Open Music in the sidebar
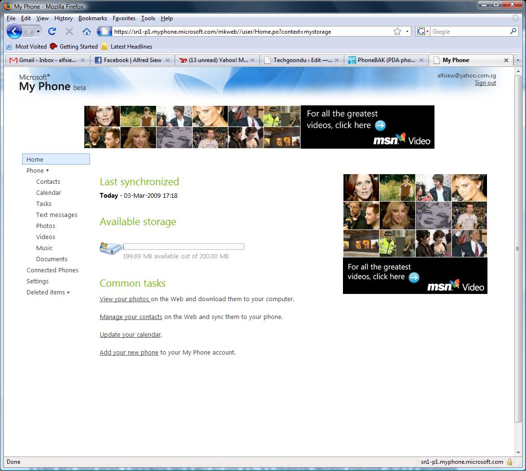 pyautogui.click(x=44, y=248)
